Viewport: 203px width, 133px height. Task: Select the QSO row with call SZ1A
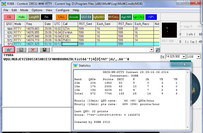(x=70, y=29)
